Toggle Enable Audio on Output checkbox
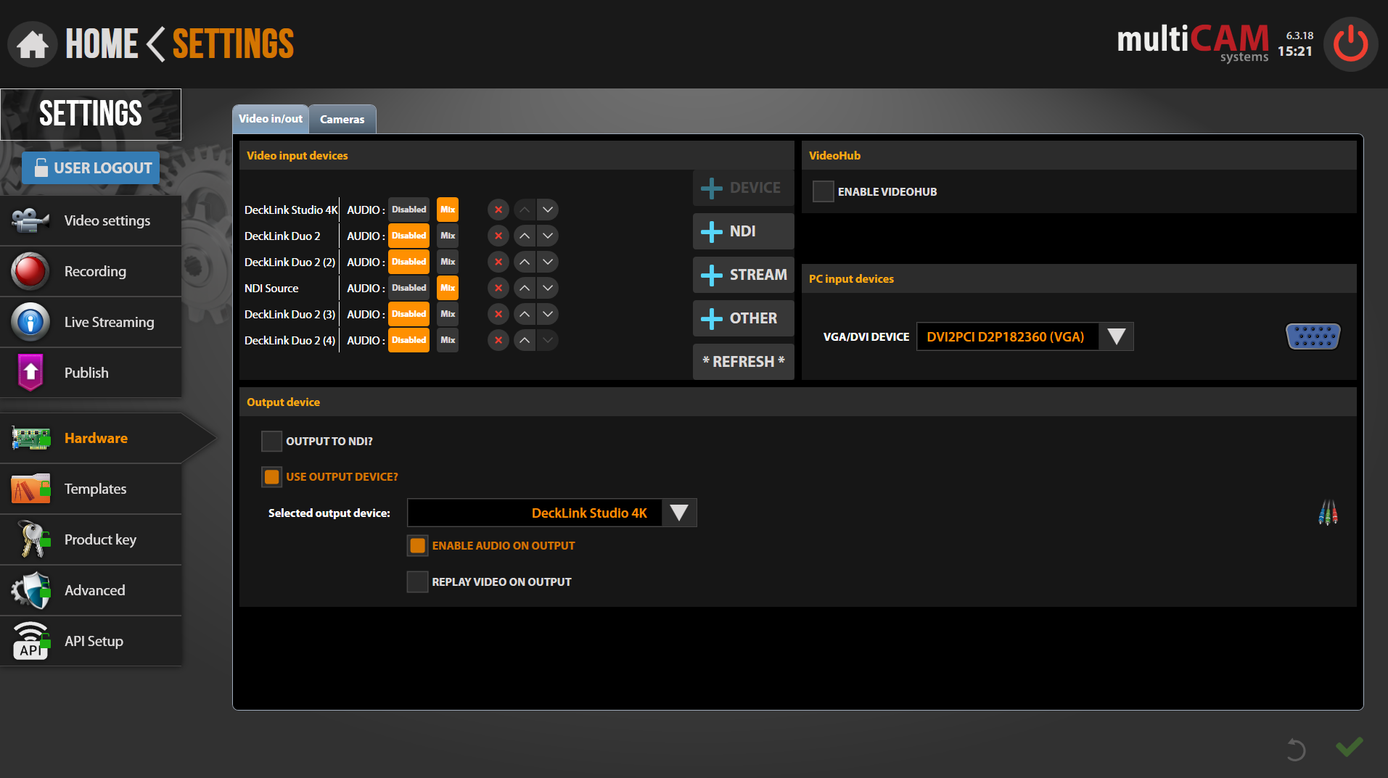The height and width of the screenshot is (778, 1388). [x=417, y=545]
